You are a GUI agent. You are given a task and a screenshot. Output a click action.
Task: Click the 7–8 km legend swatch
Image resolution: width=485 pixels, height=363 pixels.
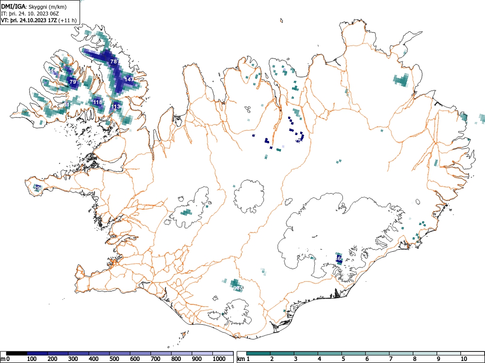(401, 353)
